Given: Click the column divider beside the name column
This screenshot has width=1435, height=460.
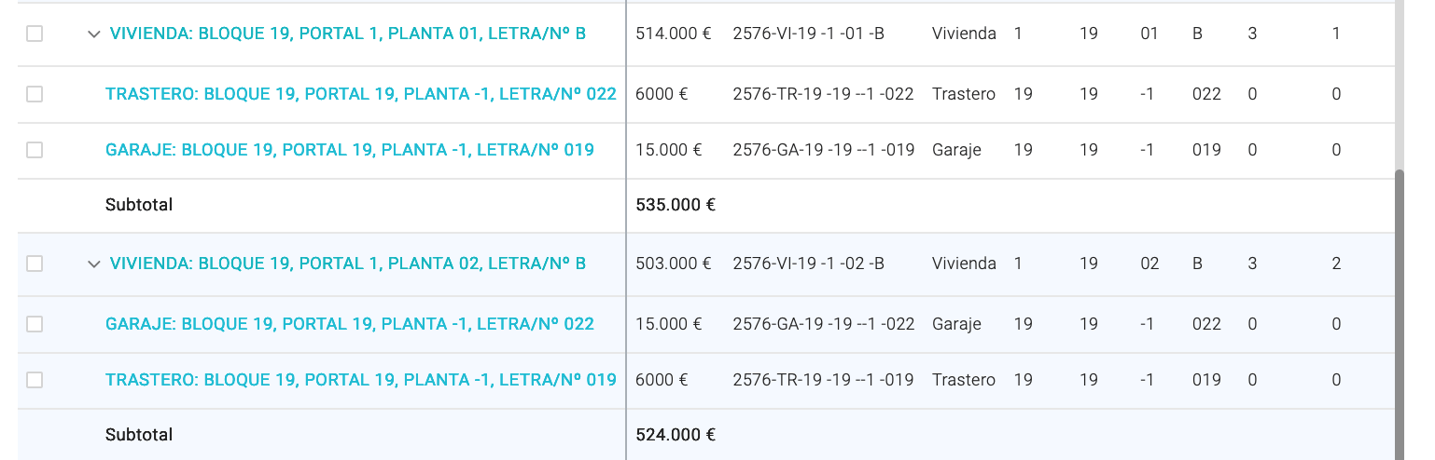Looking at the screenshot, I should pyautogui.click(x=626, y=230).
